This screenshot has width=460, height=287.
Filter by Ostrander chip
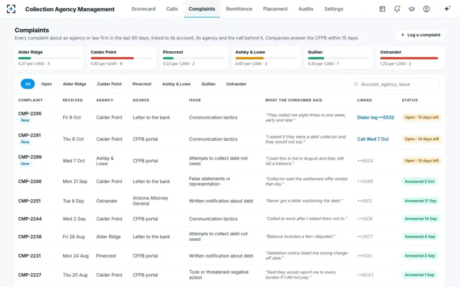[x=236, y=84]
